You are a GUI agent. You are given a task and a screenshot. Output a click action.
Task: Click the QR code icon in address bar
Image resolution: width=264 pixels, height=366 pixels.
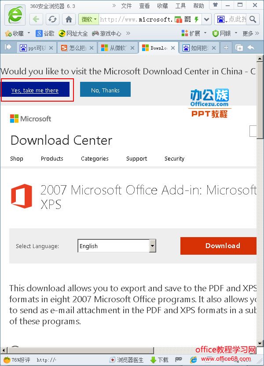[x=188, y=19]
